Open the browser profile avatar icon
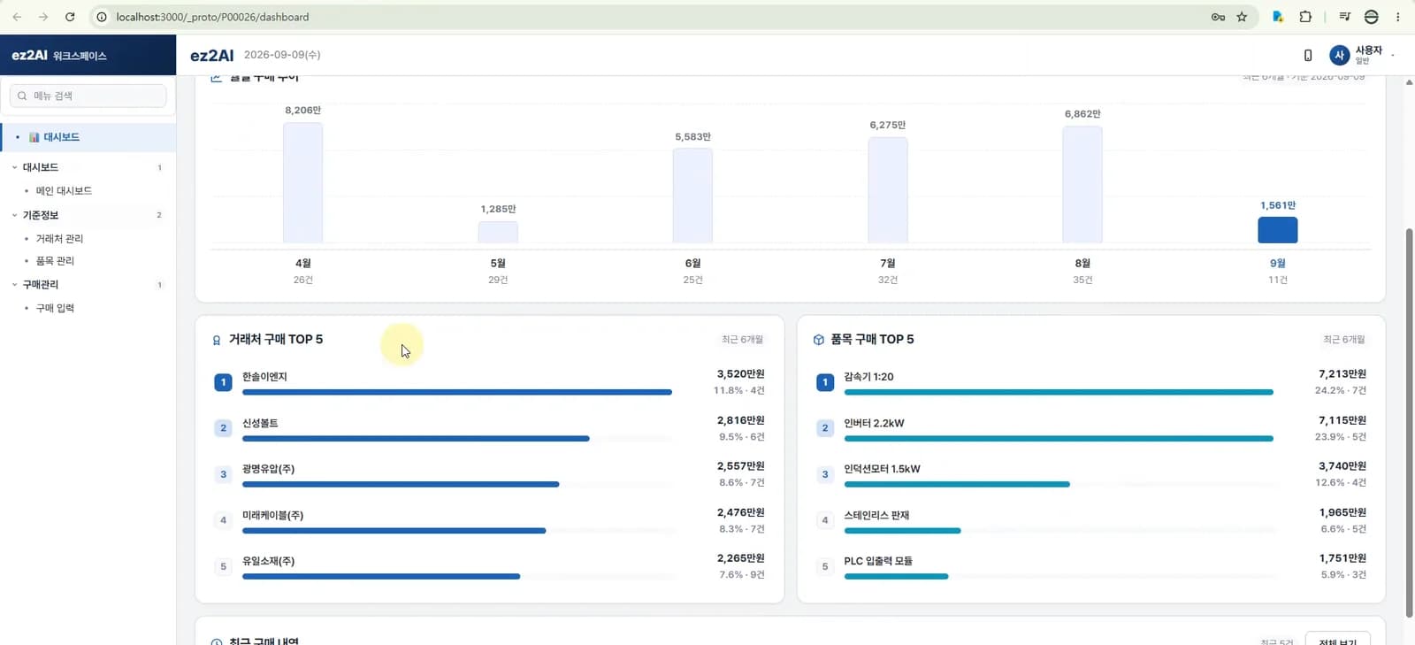The height and width of the screenshot is (645, 1415). point(1372,17)
